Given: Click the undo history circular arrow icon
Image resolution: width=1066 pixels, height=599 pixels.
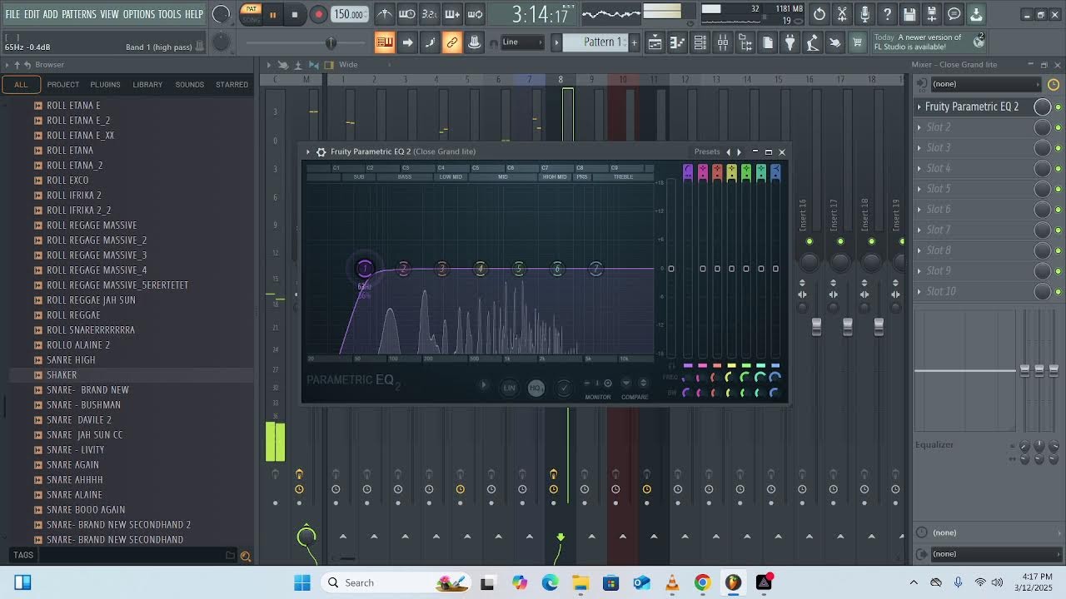Looking at the screenshot, I should [x=819, y=14].
